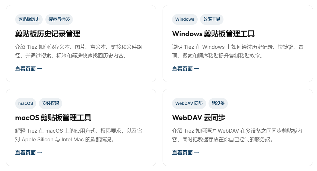The image size is (317, 171).
Task: Click the arrow icon in Windows 剪贴板管理工具 card
Action: [x=197, y=69]
